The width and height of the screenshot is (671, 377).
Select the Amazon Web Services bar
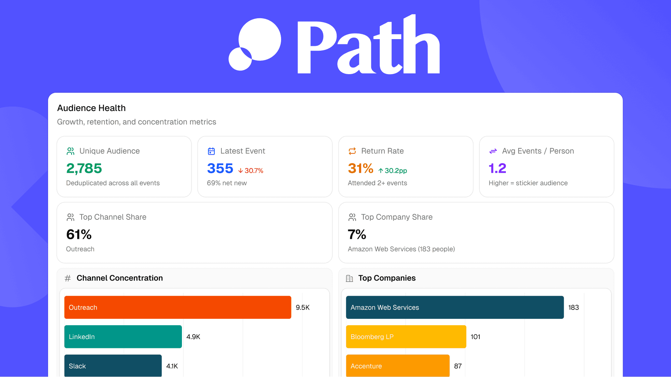click(455, 307)
